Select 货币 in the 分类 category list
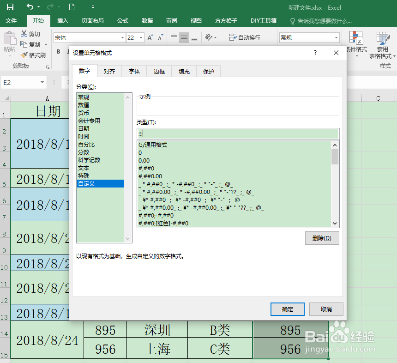 [x=84, y=112]
